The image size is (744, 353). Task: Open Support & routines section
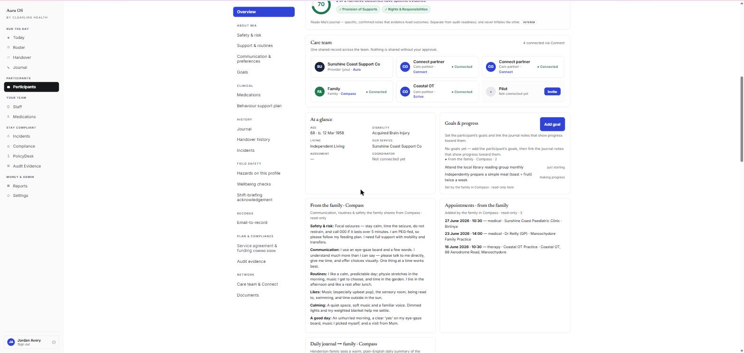[x=255, y=46]
